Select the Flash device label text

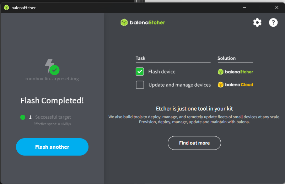tap(162, 72)
